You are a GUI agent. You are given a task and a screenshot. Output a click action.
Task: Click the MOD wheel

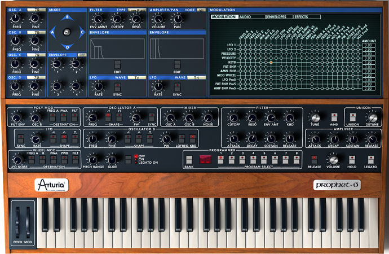tap(28, 222)
